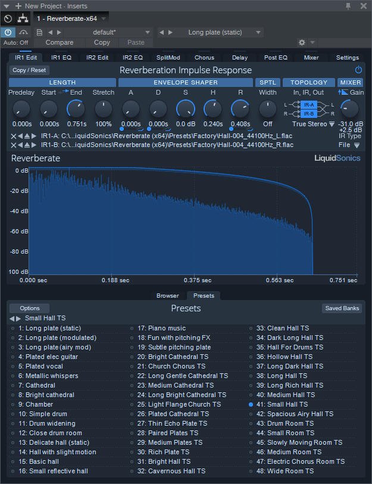Select preset 20: Bright Cathedral TS
The width and height of the screenshot is (372, 484).
tap(173, 357)
